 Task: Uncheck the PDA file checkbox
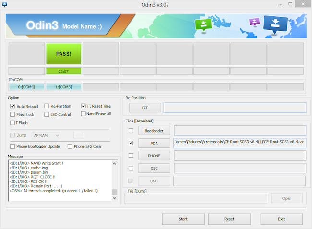point(131,143)
